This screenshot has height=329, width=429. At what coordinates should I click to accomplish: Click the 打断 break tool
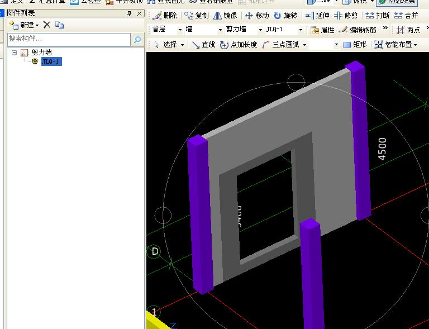[377, 16]
